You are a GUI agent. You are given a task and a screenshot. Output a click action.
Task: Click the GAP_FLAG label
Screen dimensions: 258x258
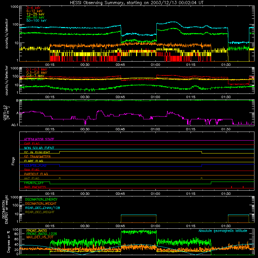[32, 144]
